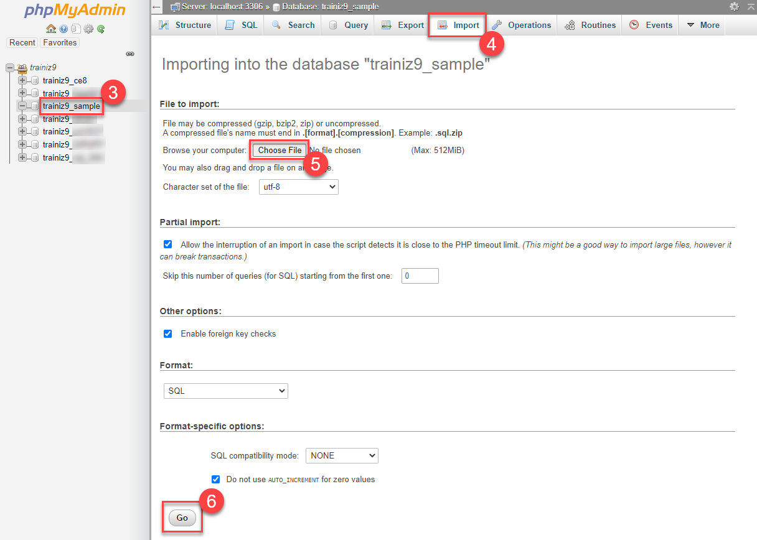Open phpMyAdmin documentation via the question mark icon

pyautogui.click(x=64, y=29)
